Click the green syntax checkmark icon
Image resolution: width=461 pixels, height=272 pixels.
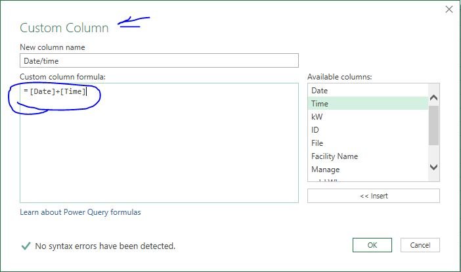(x=26, y=246)
